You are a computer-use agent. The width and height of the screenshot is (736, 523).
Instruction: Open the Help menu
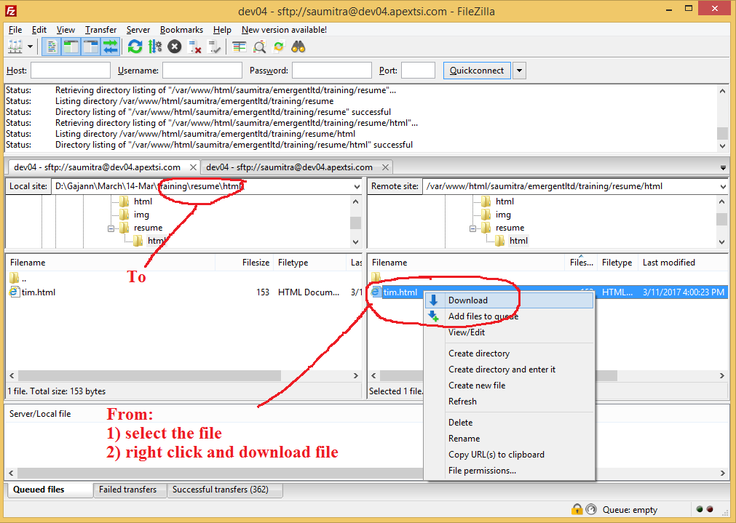coord(222,30)
